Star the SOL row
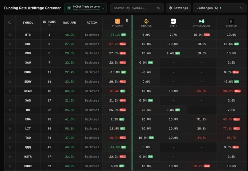248x171 pixels. click(10, 44)
